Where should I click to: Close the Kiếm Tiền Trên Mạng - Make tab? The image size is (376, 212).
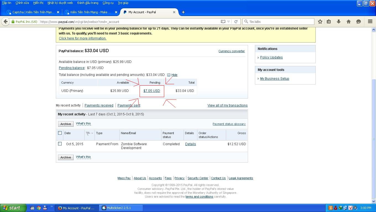pos(116,12)
